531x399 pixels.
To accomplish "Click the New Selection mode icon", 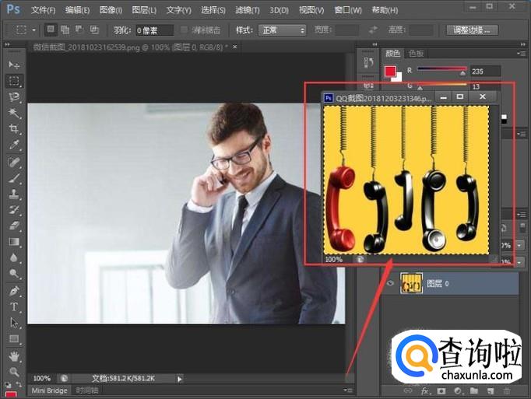I will (x=51, y=30).
